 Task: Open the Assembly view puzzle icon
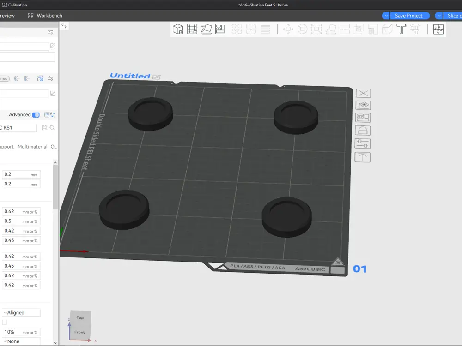(438, 29)
